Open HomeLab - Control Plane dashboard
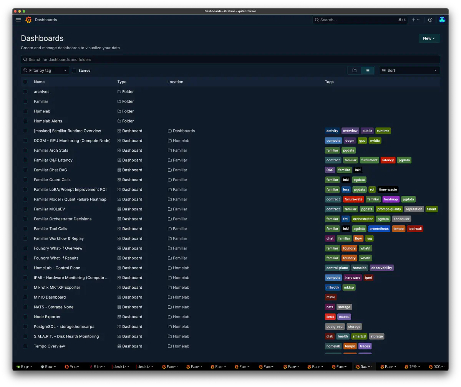This screenshot has height=387, width=461. tap(57, 268)
